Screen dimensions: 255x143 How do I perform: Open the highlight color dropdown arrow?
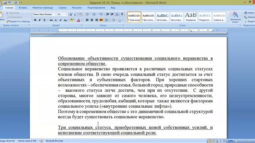coord(75,20)
